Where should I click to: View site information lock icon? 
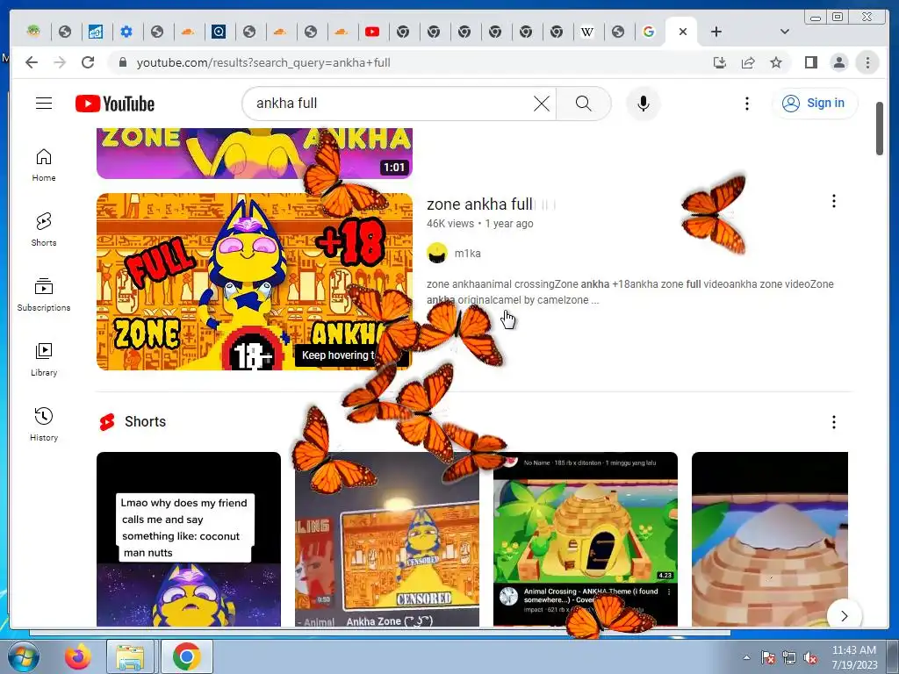[122, 62]
